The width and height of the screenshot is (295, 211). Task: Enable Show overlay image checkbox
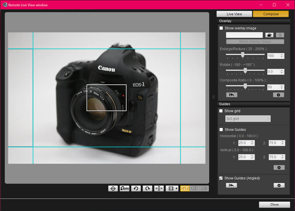(x=221, y=28)
